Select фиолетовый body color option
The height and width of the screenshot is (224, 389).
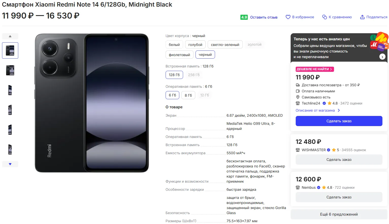click(x=179, y=55)
